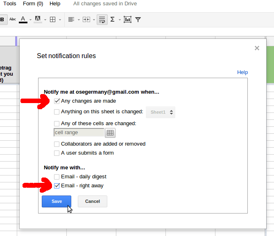The width and height of the screenshot is (274, 236).
Task: Check 'Collaborators are added or removed'
Action: [57, 144]
